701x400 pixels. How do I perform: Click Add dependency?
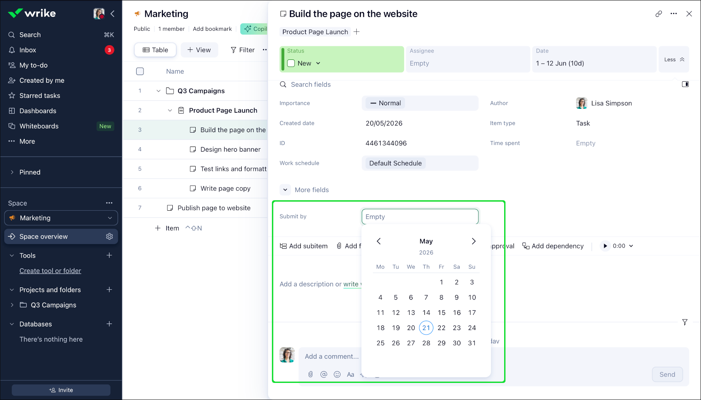click(553, 246)
